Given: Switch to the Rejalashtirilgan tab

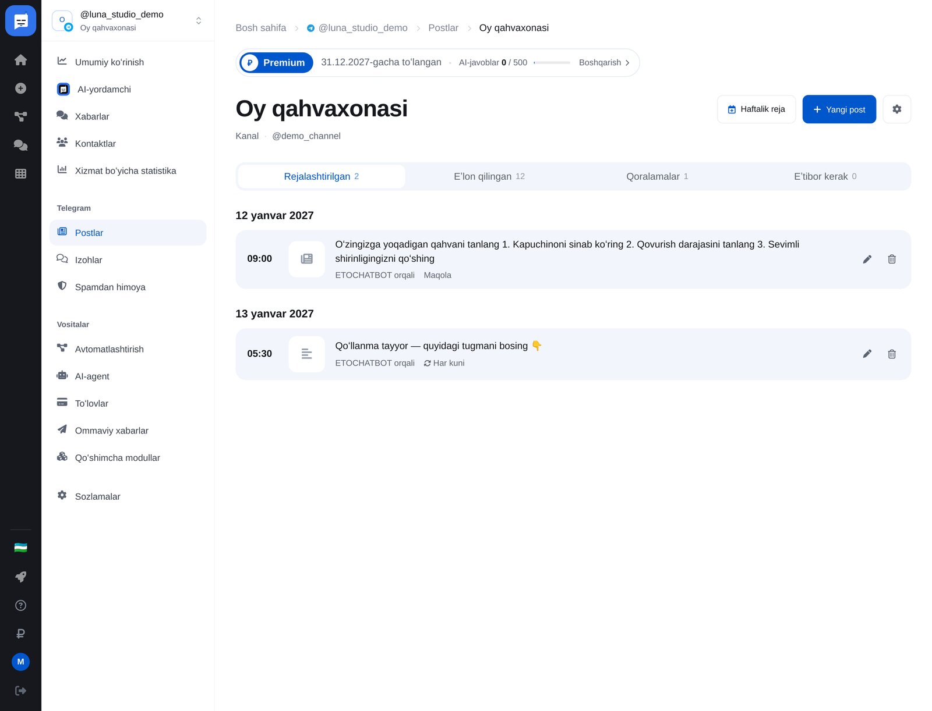Looking at the screenshot, I should pos(321,176).
